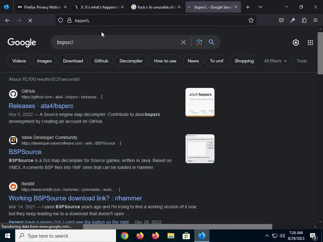The height and width of the screenshot is (242, 323).
Task: Select the Download filter chip
Action: [x=73, y=61]
